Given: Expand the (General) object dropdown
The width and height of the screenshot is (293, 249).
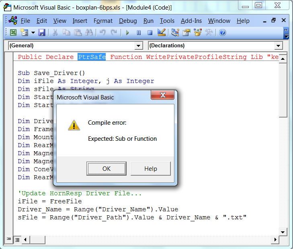Looking at the screenshot, I should (x=139, y=46).
